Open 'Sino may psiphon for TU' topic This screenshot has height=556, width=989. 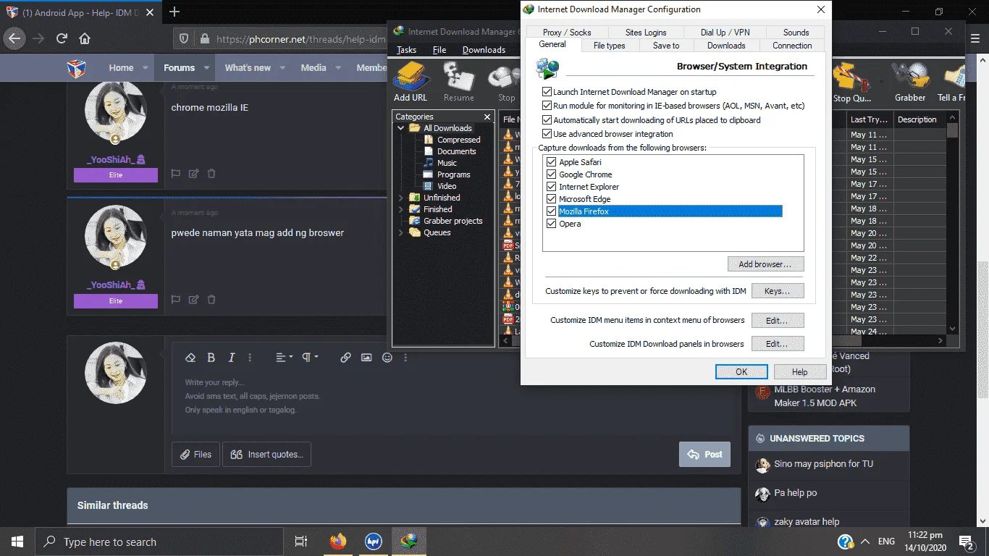coord(823,464)
